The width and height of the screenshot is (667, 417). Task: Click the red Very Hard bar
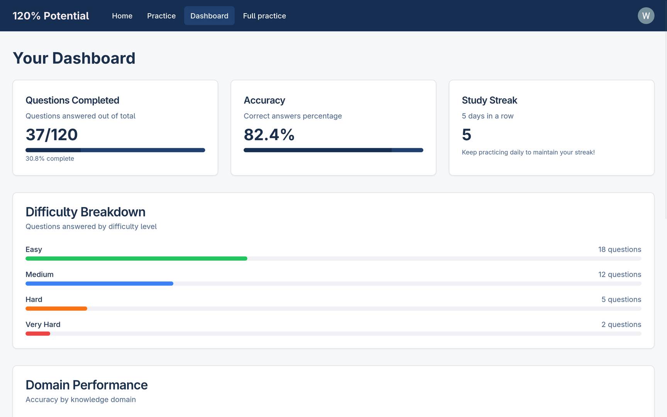pyautogui.click(x=38, y=334)
